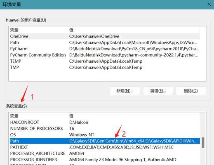
Task: Select the TEMP user variable
Action: pyautogui.click(x=105, y=61)
